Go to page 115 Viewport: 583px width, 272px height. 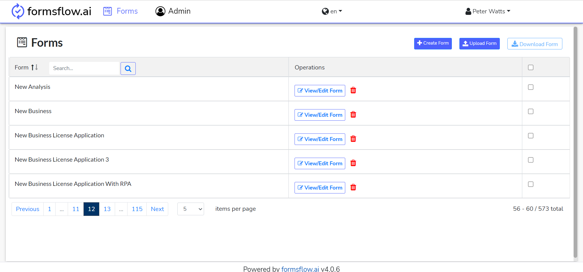(137, 209)
